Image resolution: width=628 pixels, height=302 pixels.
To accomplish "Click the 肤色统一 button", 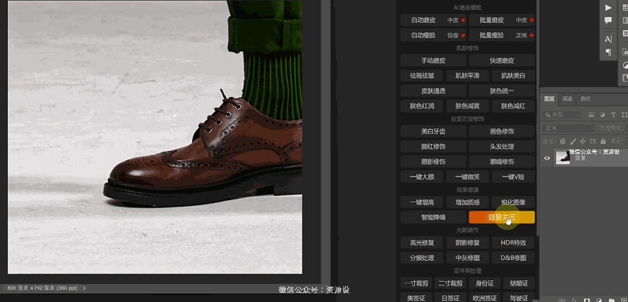I will 502,91.
